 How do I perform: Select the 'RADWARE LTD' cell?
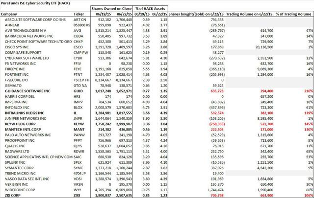(x=17, y=152)
